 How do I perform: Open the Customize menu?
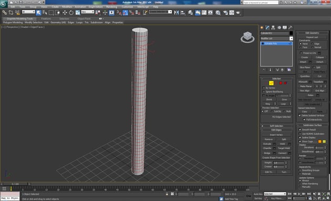pos(127,7)
